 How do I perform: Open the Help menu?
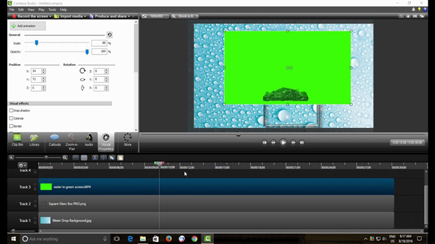point(64,10)
